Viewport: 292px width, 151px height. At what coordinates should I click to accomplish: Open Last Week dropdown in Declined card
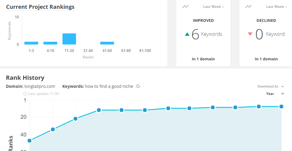coord(277,7)
